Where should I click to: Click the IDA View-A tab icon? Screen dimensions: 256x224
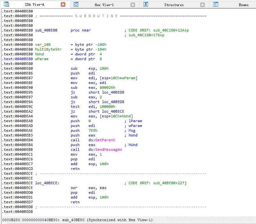coord(6,4)
